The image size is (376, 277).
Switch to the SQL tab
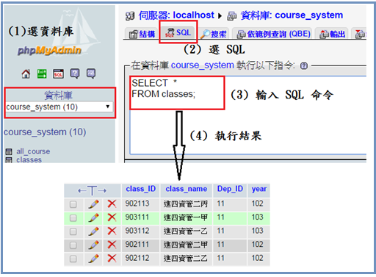click(x=178, y=32)
